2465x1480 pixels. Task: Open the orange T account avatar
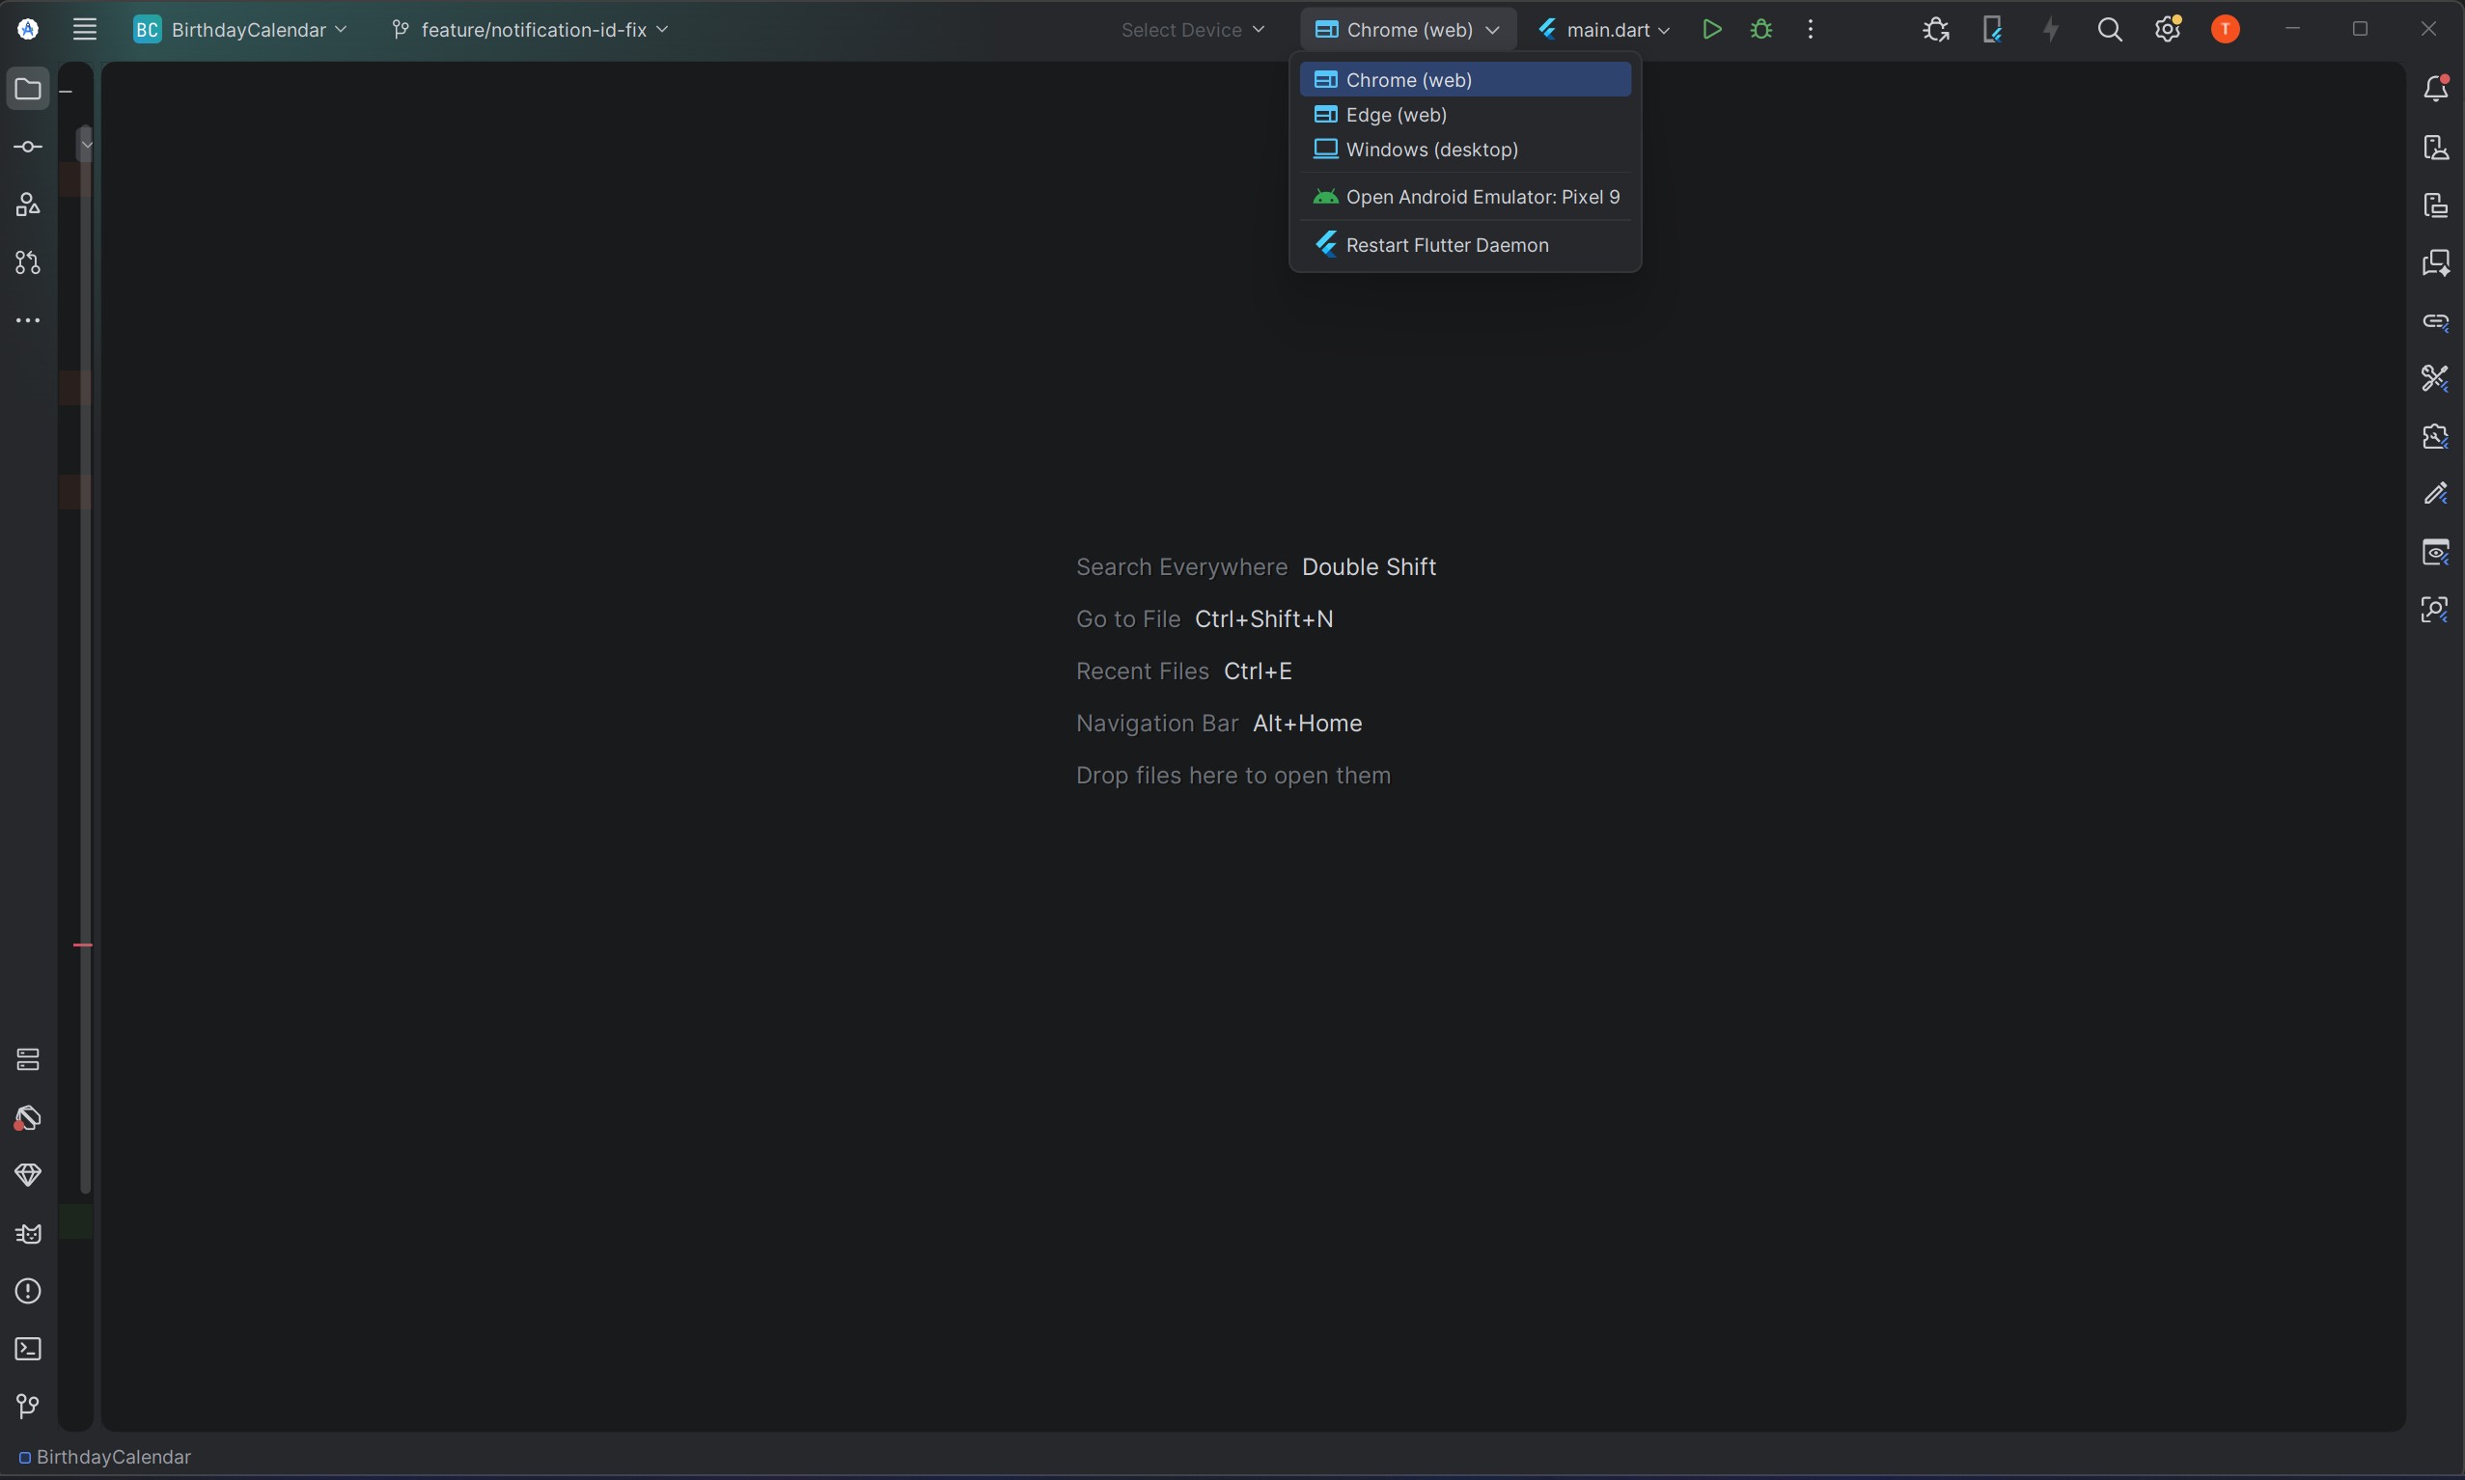(x=2226, y=30)
